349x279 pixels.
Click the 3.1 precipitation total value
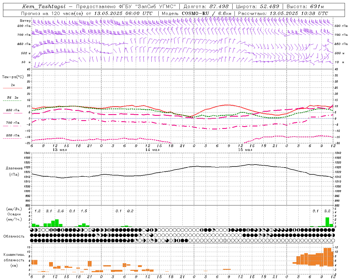(x=49, y=211)
